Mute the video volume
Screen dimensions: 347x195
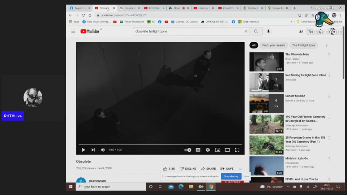[x=103, y=150]
